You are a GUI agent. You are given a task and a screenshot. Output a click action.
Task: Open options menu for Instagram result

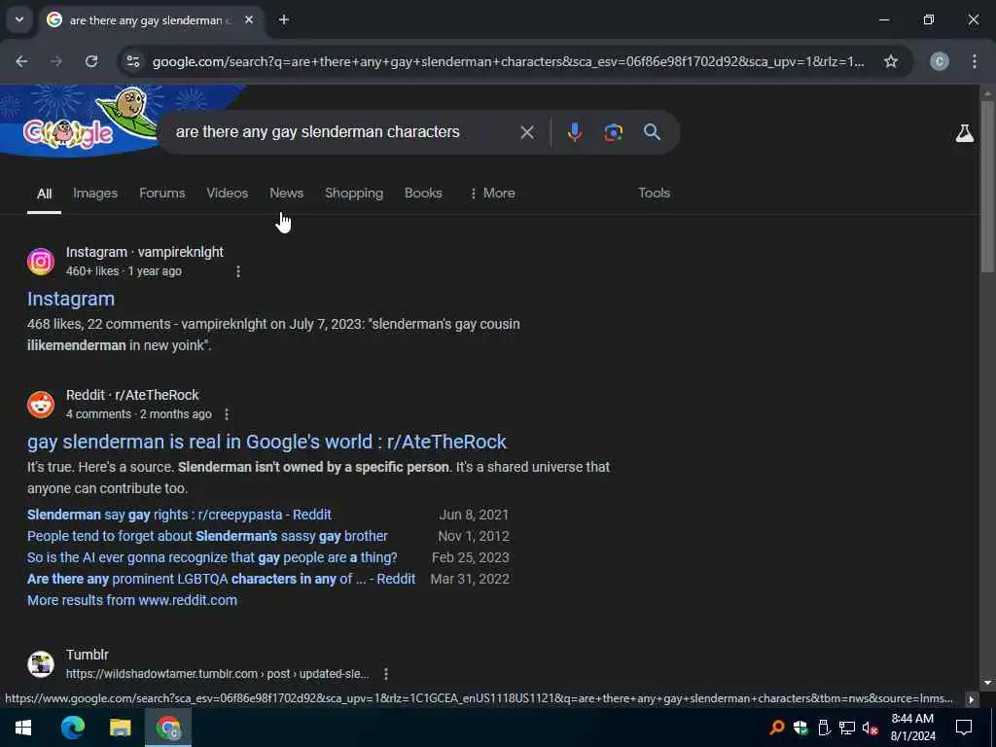coord(238,271)
